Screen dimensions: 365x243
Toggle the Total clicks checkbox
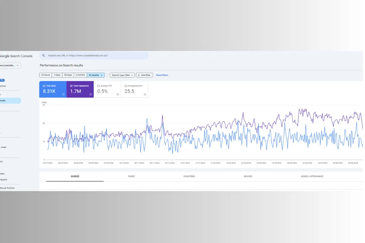coord(44,86)
